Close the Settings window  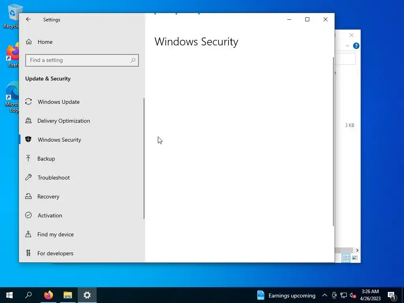pyautogui.click(x=325, y=19)
